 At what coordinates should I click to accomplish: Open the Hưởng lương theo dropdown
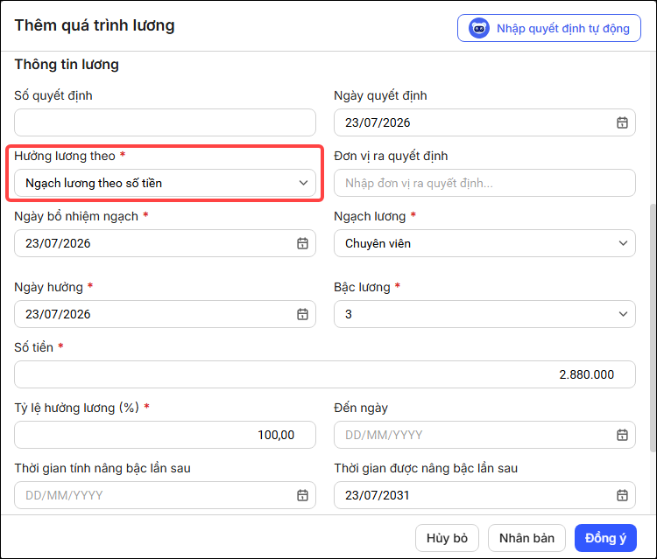point(165,183)
